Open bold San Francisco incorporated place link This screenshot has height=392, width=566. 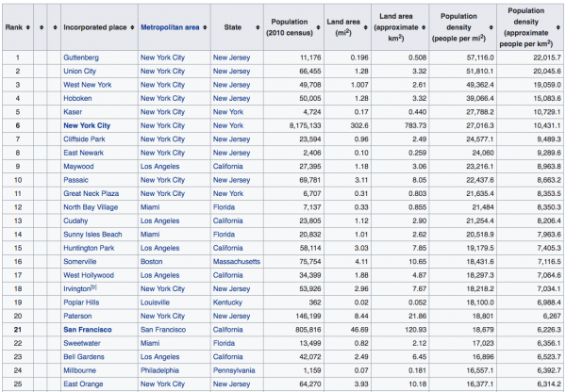point(88,330)
